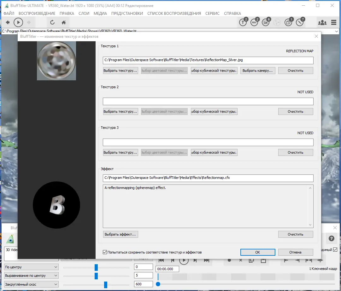Click the third property slider handle
This screenshot has width=341, height=291.
click(106, 284)
